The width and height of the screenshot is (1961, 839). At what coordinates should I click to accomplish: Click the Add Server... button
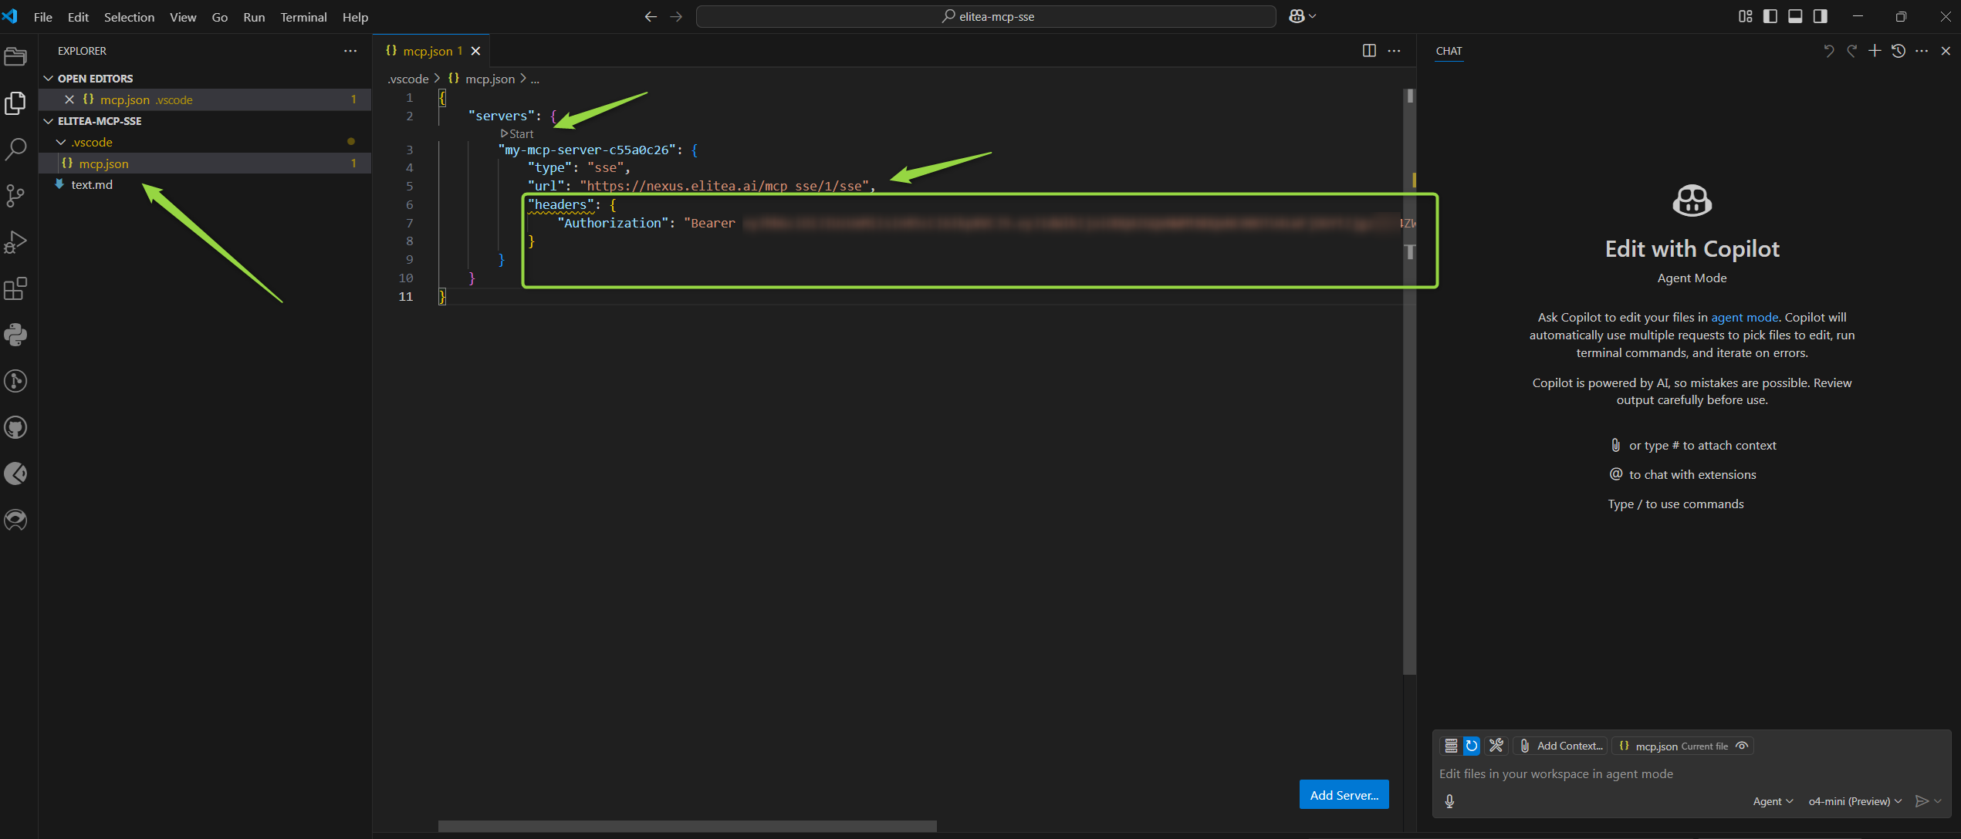[1344, 795]
